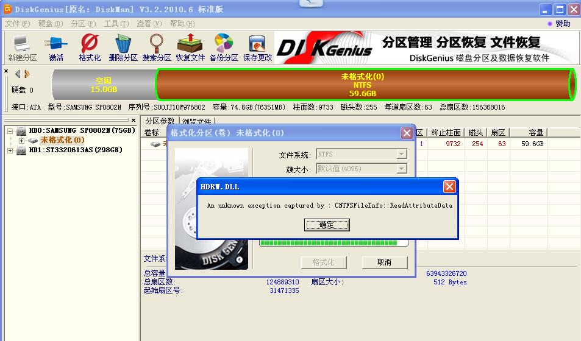This screenshot has height=341, width=581.
Task: Click 确定 in the HDRW.DLL error dialog
Action: 327,225
